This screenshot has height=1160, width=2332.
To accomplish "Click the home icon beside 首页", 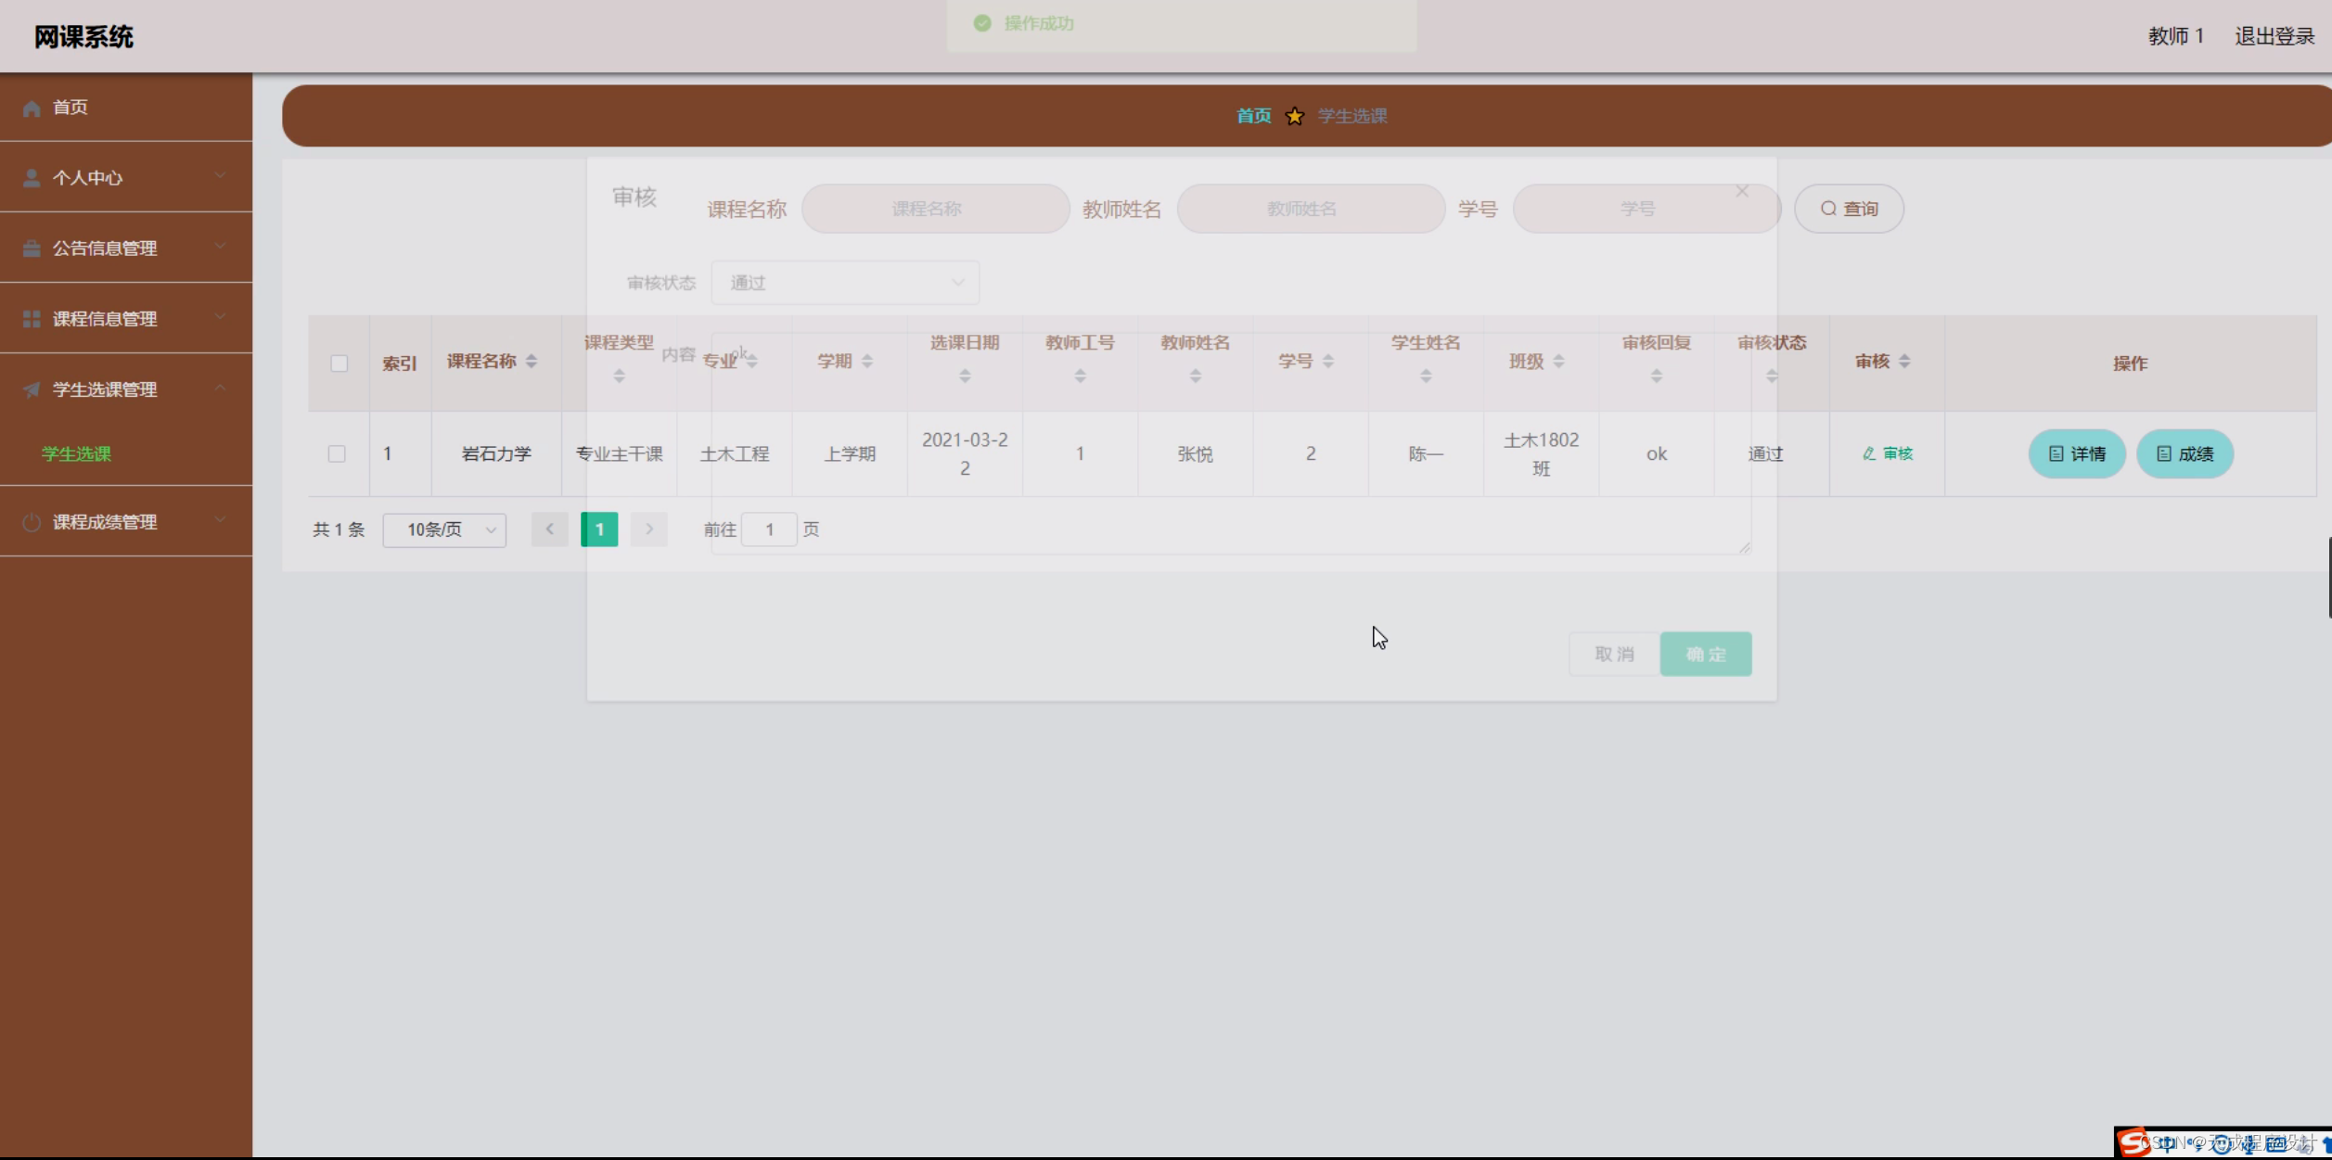I will [x=31, y=108].
